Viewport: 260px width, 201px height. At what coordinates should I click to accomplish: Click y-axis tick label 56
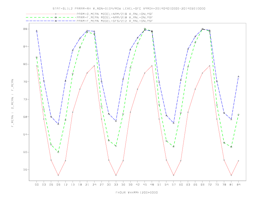point(25,170)
